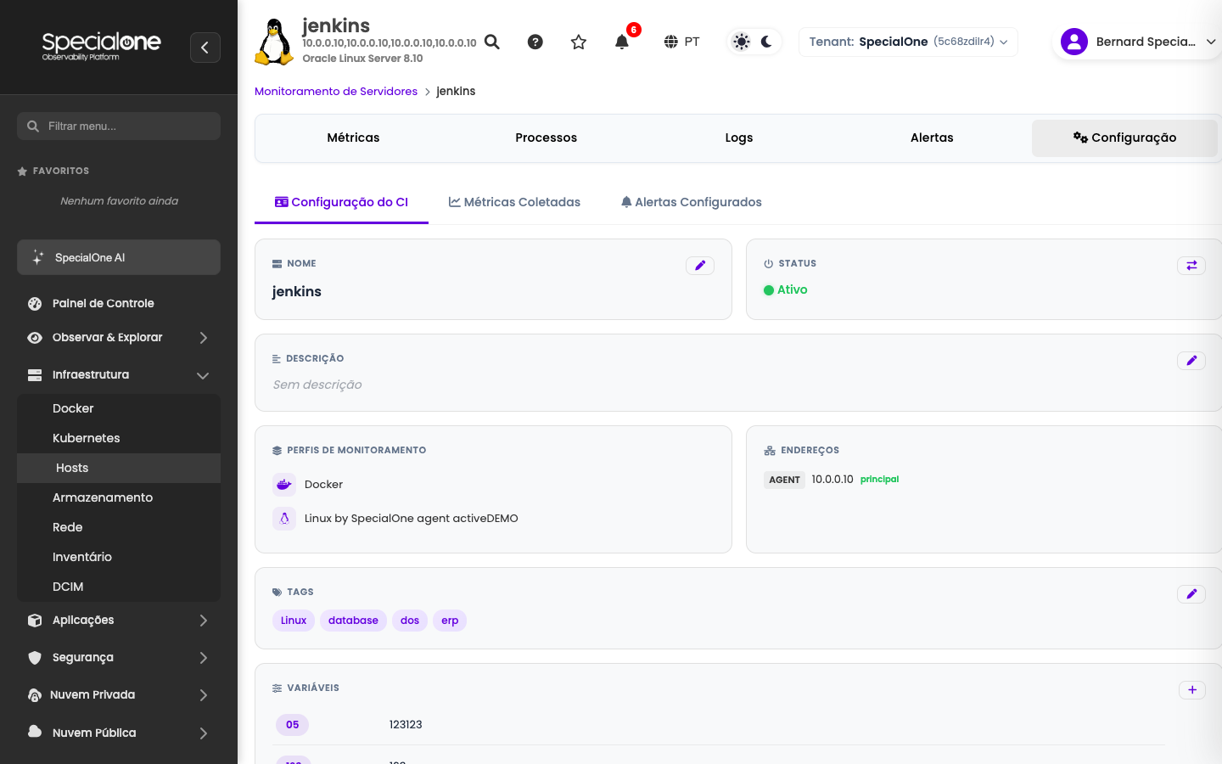Viewport: 1222px width, 764px height.
Task: Click the variable value 123123
Action: pos(406,725)
